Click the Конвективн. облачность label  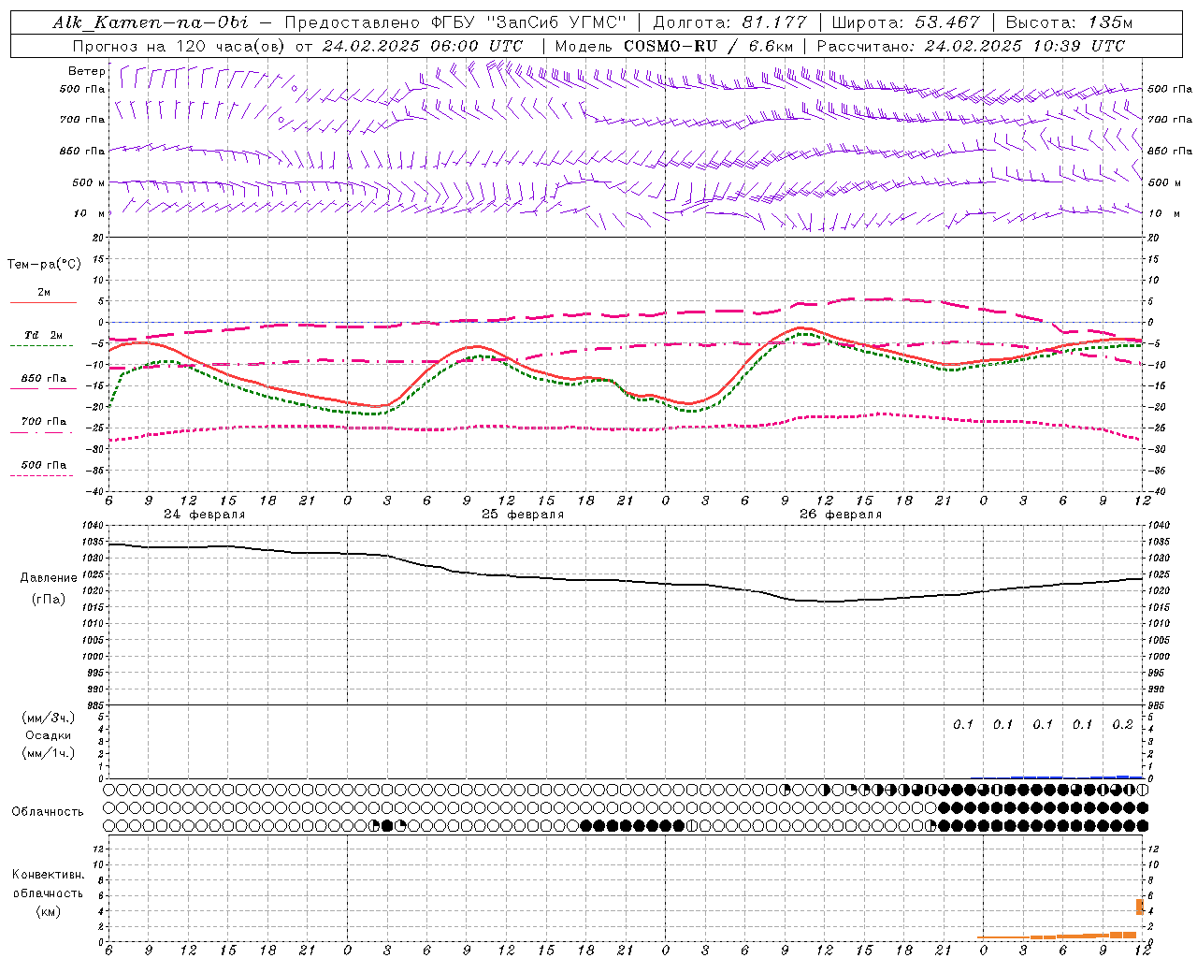[x=48, y=884]
